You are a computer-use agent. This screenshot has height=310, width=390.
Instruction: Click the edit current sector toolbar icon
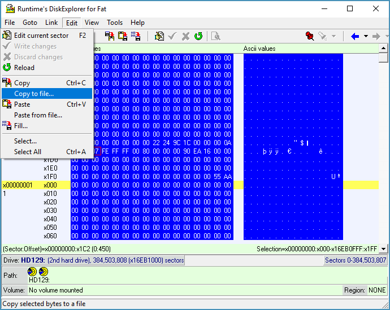159,36
